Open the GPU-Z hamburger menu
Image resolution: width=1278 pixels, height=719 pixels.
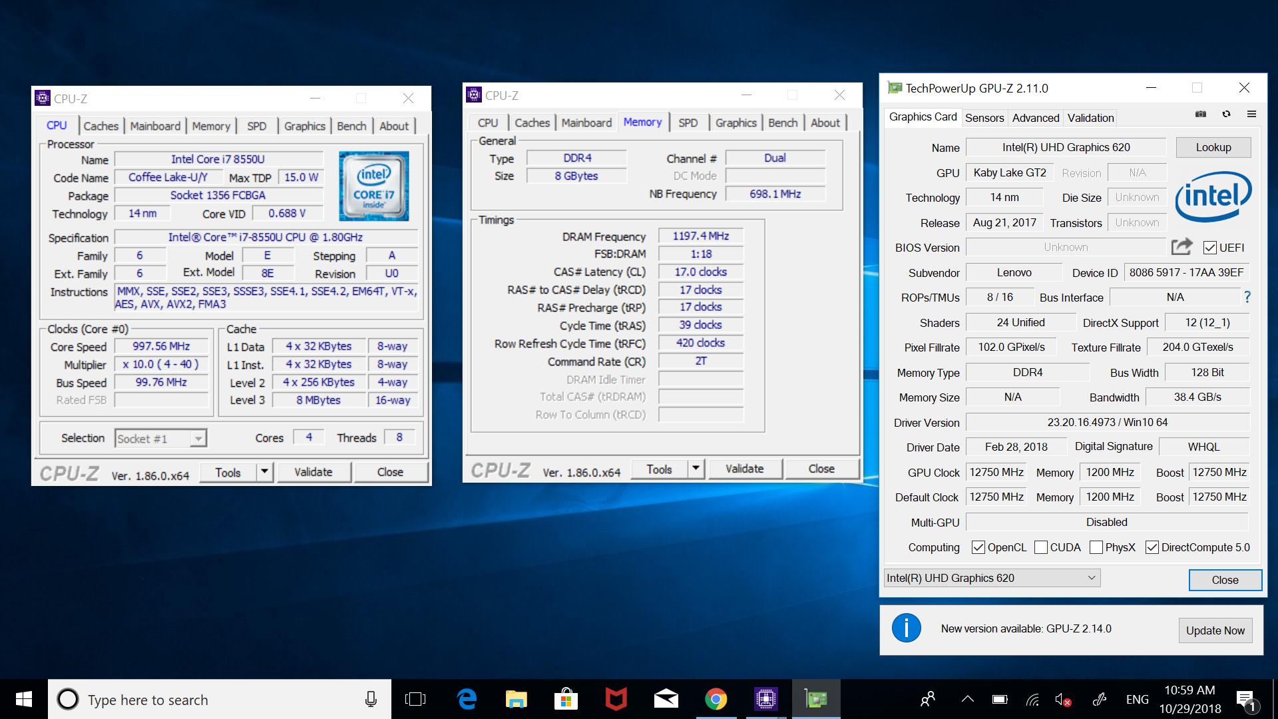click(1251, 115)
